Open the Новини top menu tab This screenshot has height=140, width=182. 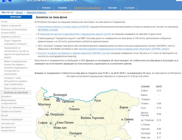pyautogui.click(x=62, y=8)
